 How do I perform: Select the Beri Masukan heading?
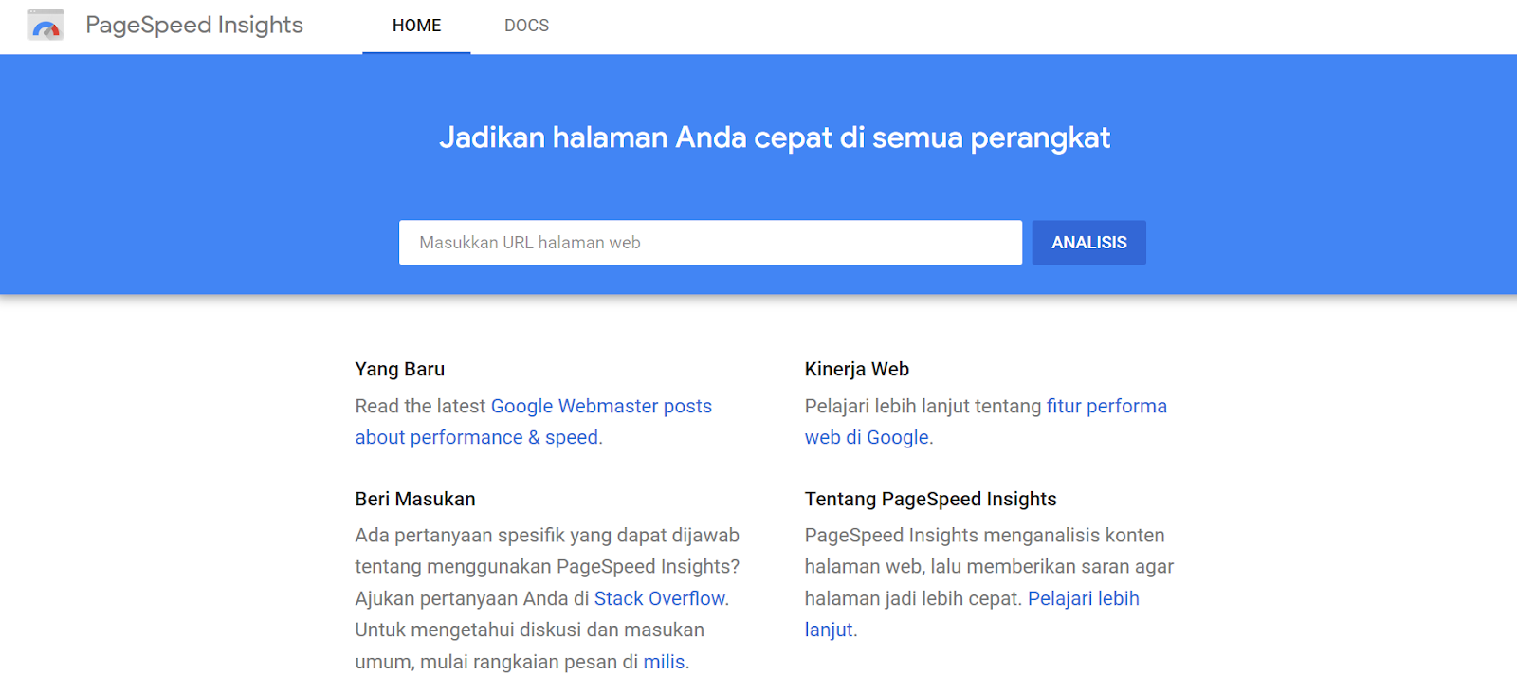pyautogui.click(x=415, y=499)
